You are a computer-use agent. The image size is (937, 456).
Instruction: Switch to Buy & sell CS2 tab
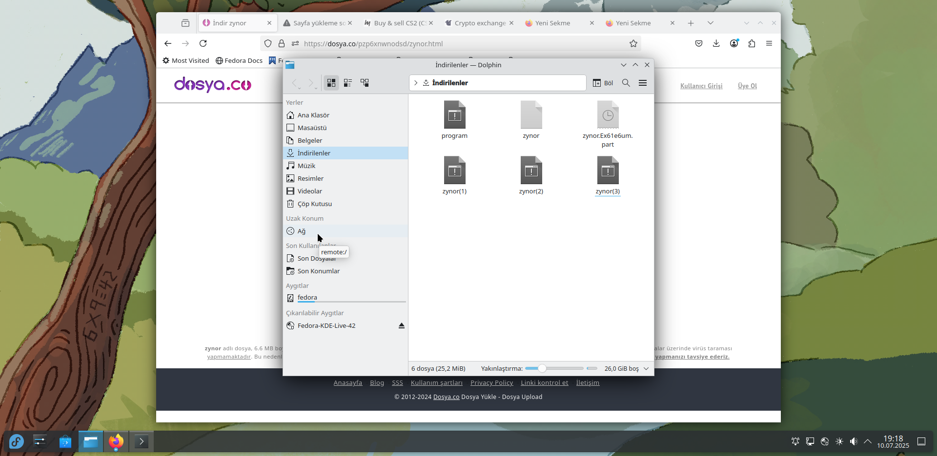[x=398, y=23]
